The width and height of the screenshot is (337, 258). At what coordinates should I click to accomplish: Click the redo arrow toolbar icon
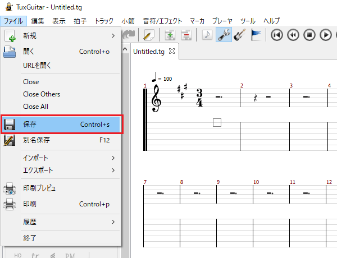click(x=129, y=35)
